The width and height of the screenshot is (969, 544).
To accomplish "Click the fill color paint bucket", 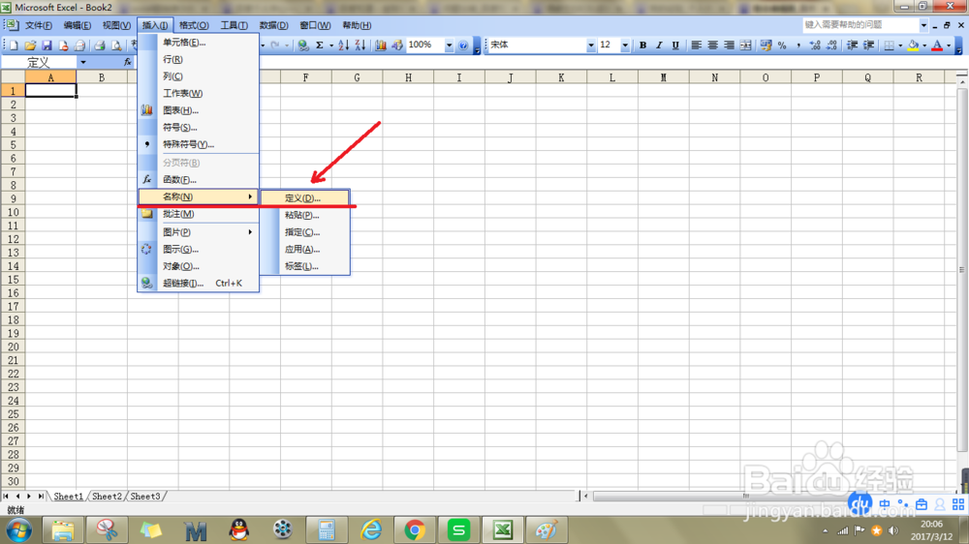I will (913, 45).
